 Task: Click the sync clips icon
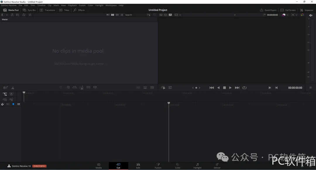click(24, 15)
